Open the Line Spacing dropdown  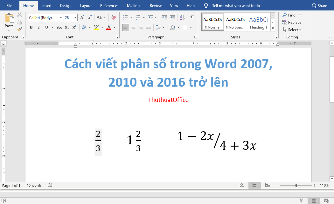pos(160,27)
